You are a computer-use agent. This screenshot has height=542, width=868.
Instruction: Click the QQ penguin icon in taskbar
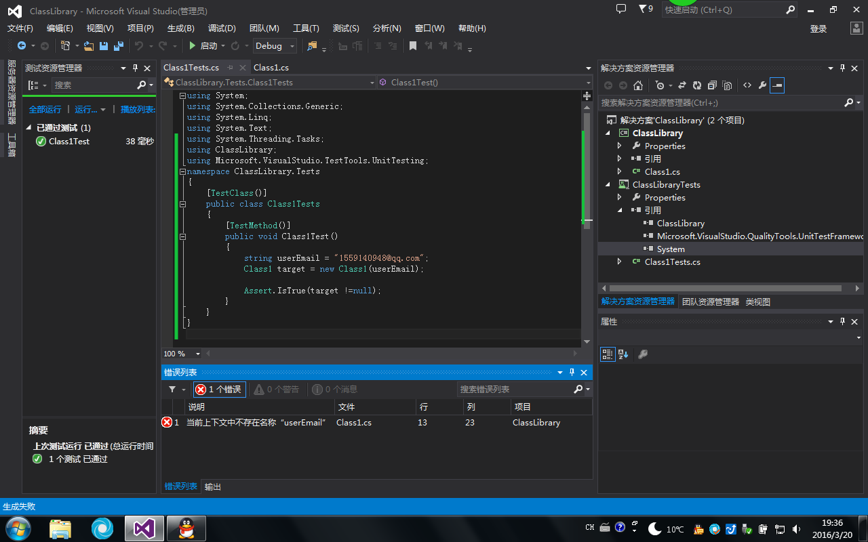(185, 528)
